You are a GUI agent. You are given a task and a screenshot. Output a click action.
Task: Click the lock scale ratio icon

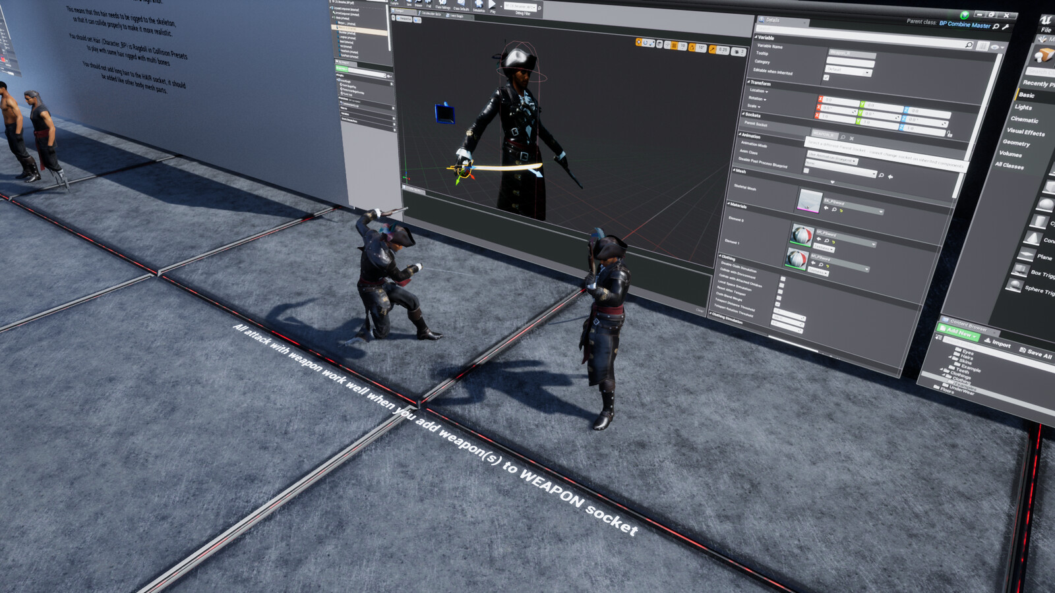(949, 134)
